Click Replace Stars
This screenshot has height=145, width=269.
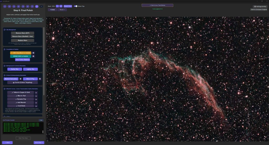(23, 40)
